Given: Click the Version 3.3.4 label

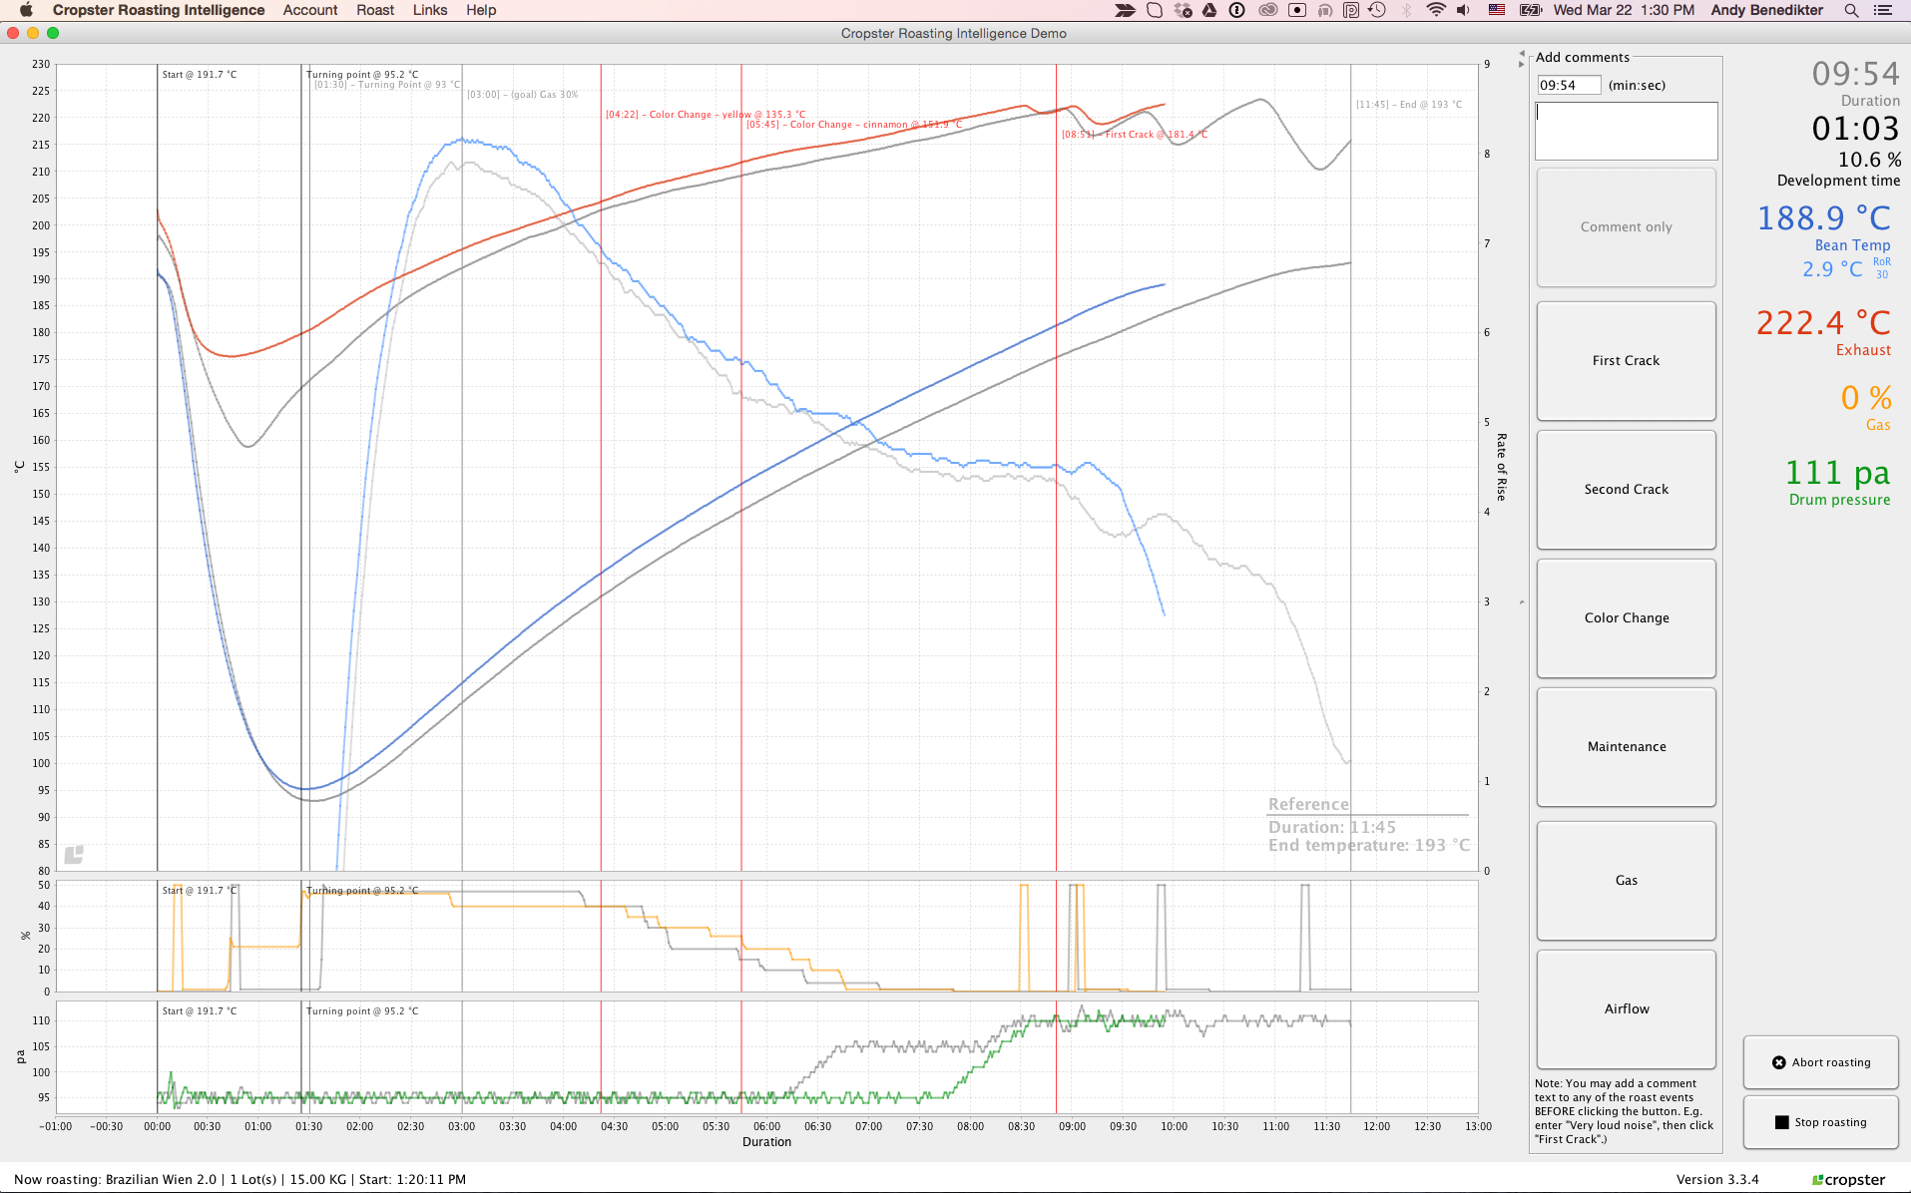Looking at the screenshot, I should coord(1717,1180).
